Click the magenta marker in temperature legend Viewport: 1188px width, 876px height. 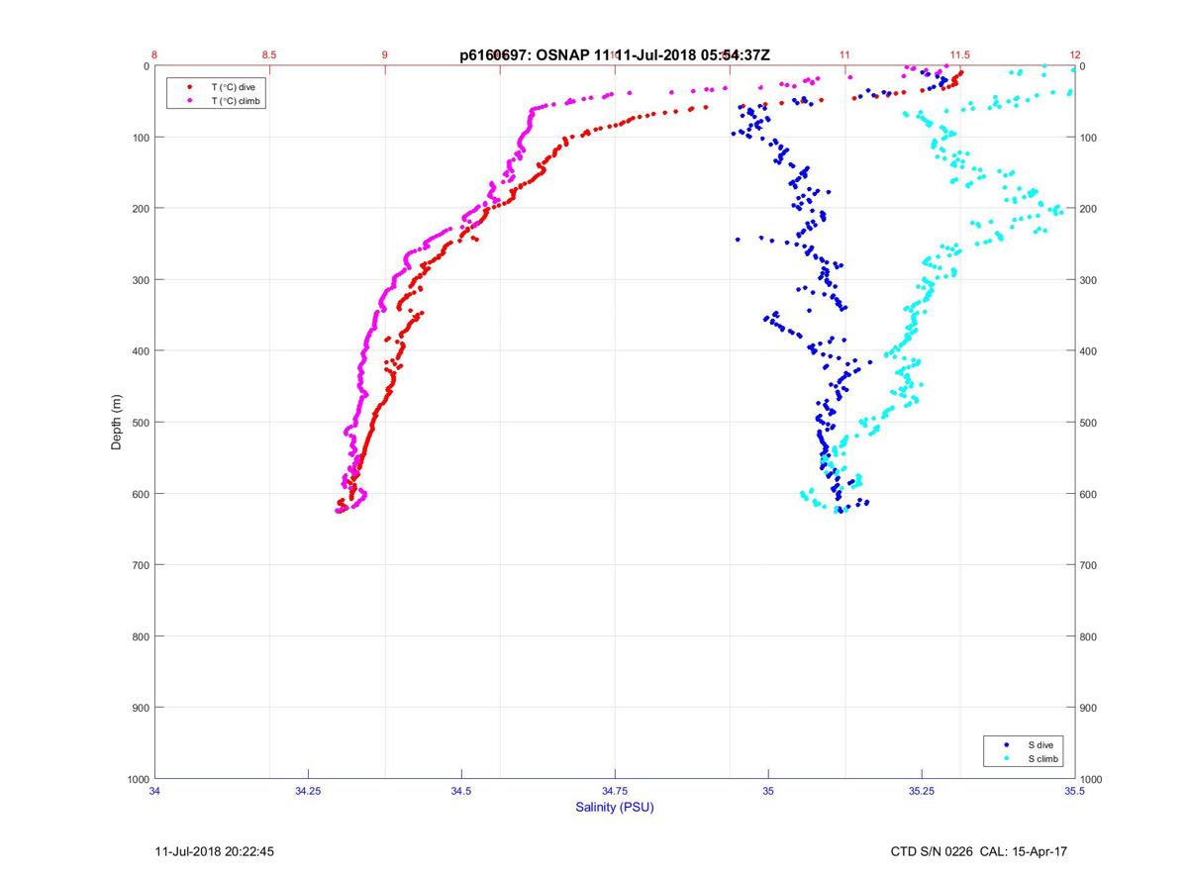[189, 101]
